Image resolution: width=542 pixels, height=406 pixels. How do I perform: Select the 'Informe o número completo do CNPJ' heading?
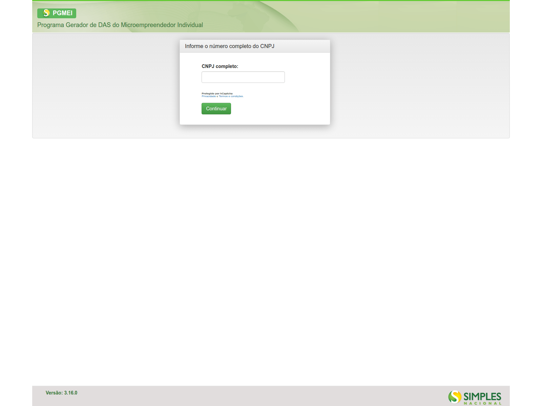point(230,46)
